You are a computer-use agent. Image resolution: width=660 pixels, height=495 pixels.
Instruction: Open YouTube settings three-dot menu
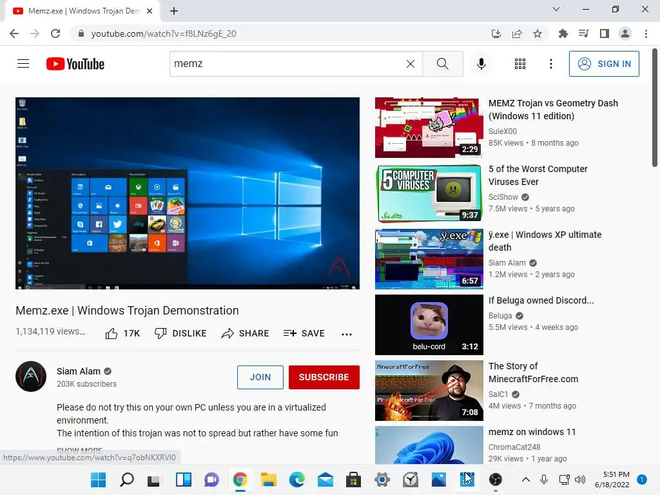point(550,64)
